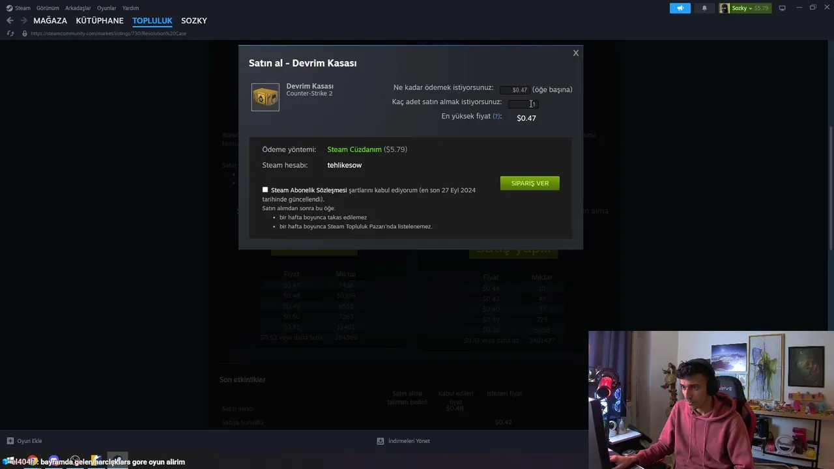Image resolution: width=834 pixels, height=469 pixels.
Task: Click the $0.47 highest price value
Action: coord(526,118)
